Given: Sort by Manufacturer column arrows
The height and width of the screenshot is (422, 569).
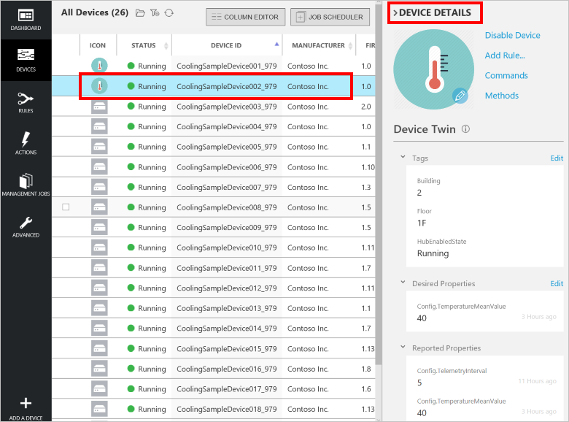Looking at the screenshot, I should pyautogui.click(x=351, y=45).
